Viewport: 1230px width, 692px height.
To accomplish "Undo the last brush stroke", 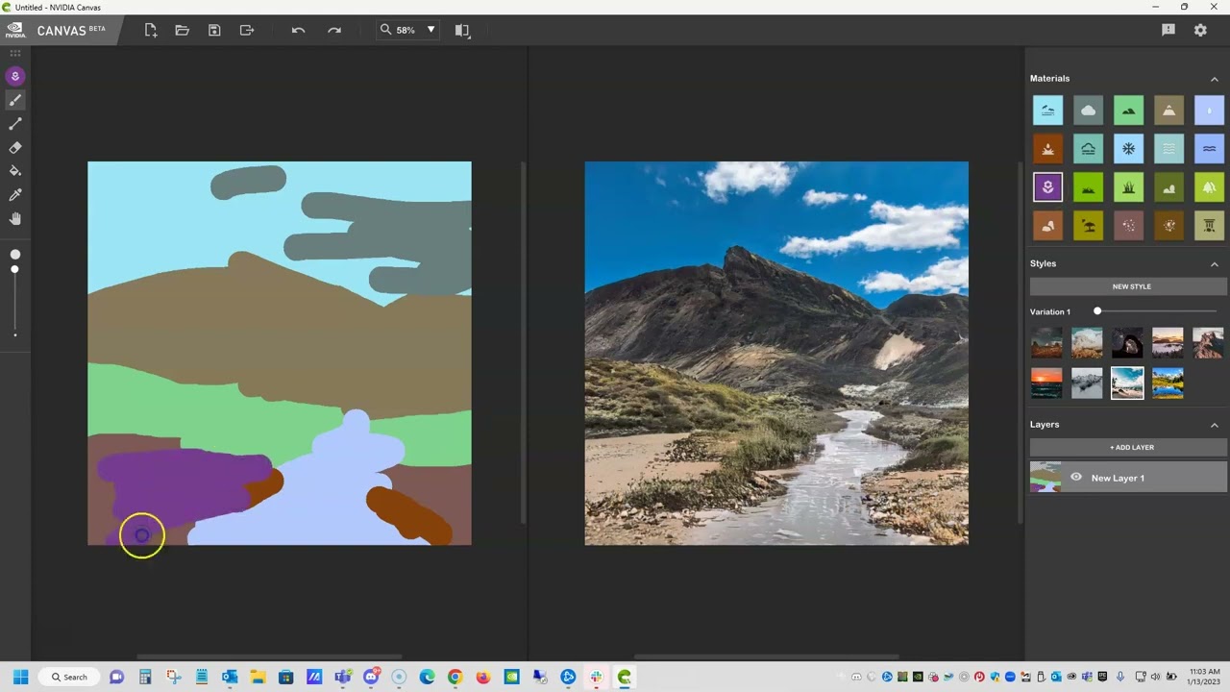I will point(298,30).
